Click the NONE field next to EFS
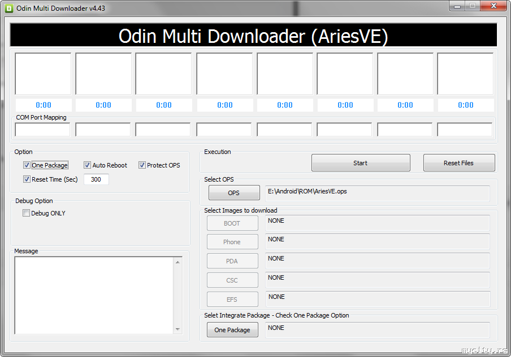Viewport: 511px width, 357px height. click(378, 299)
